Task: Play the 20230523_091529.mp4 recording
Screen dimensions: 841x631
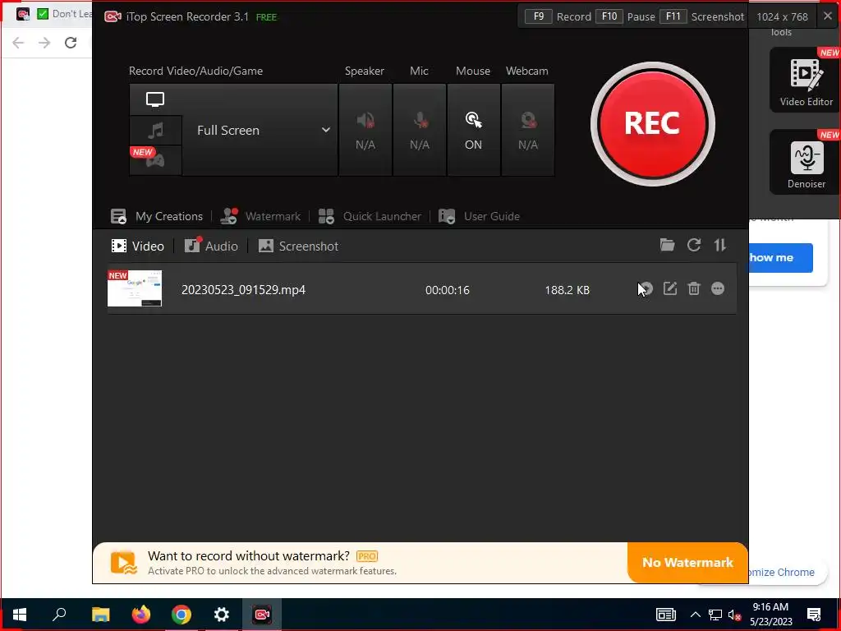Action: (x=646, y=288)
